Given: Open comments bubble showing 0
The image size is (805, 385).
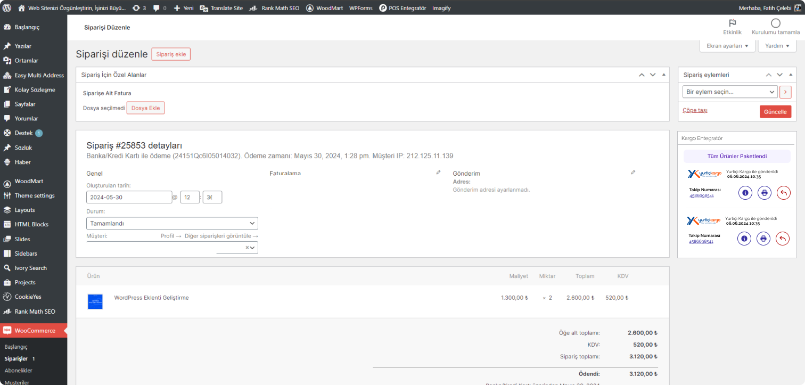Looking at the screenshot, I should tap(159, 8).
